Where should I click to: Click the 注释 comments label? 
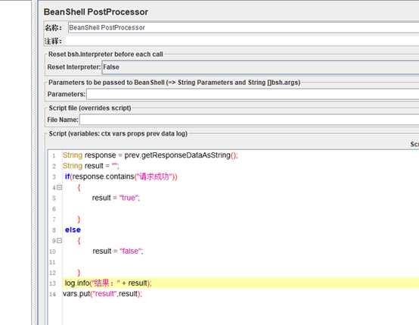53,41
